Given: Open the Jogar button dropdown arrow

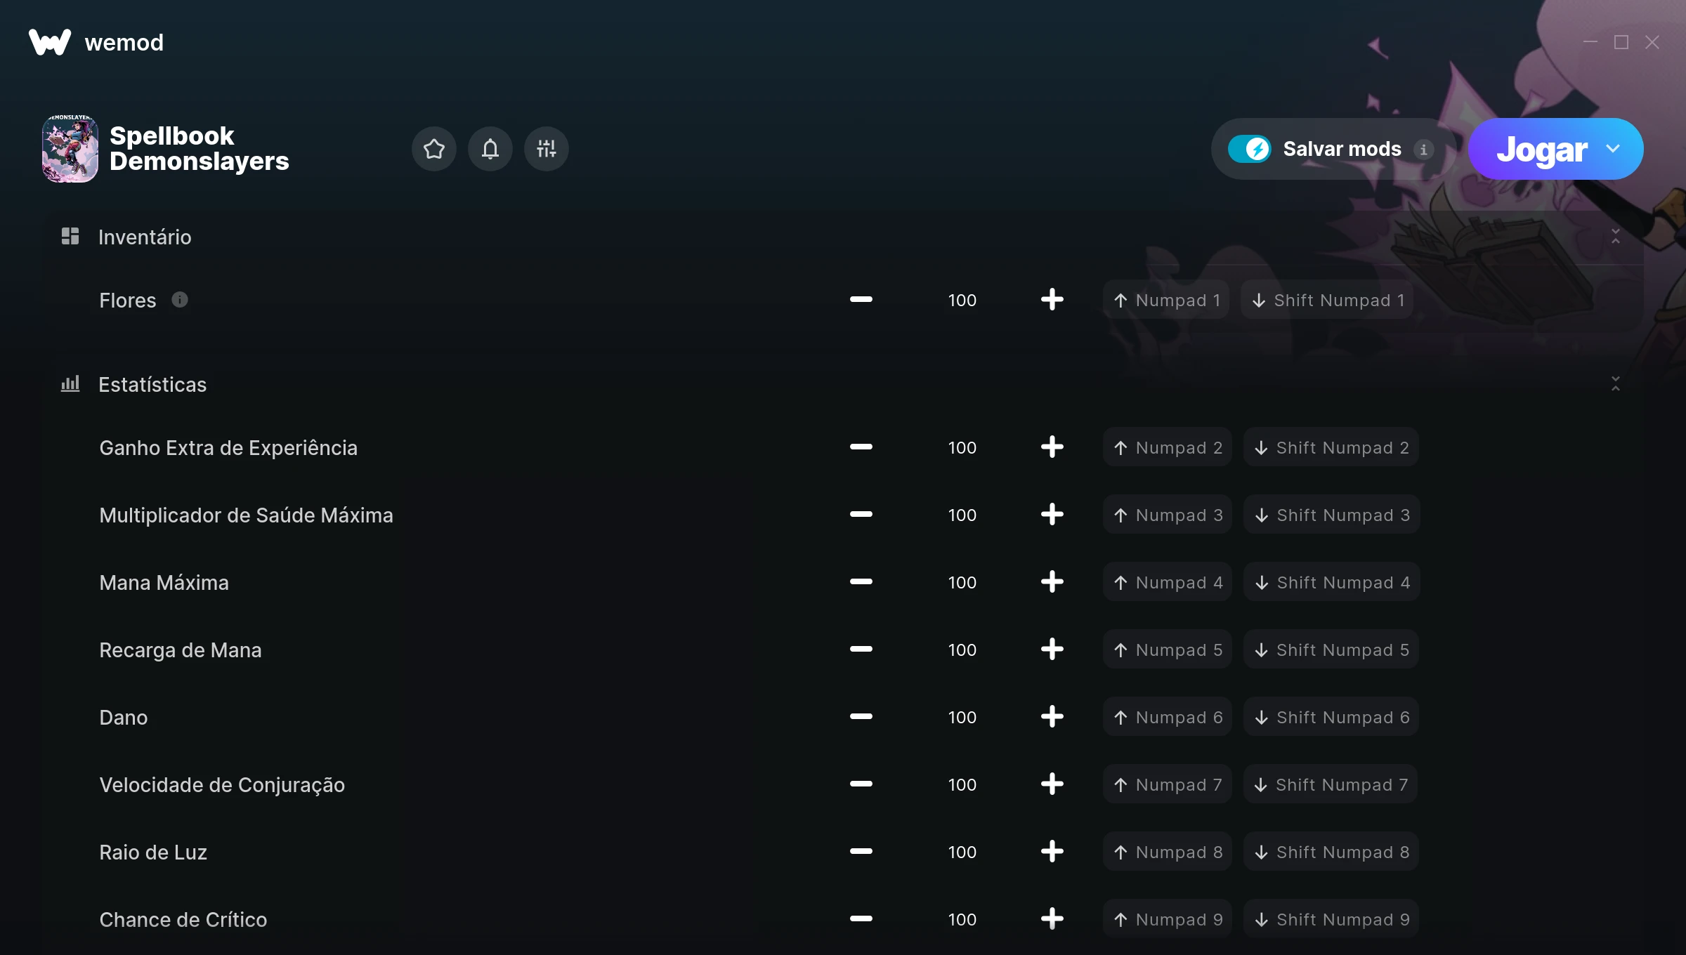Looking at the screenshot, I should [1613, 149].
